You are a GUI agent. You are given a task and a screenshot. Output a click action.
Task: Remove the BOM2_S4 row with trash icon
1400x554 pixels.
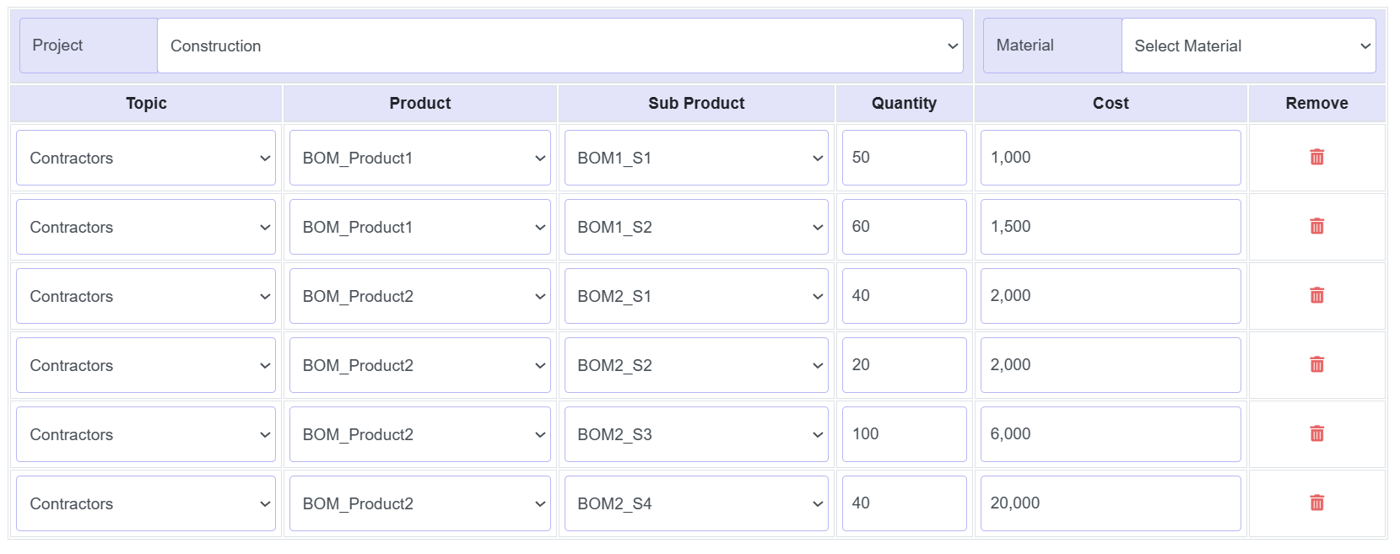pos(1316,503)
